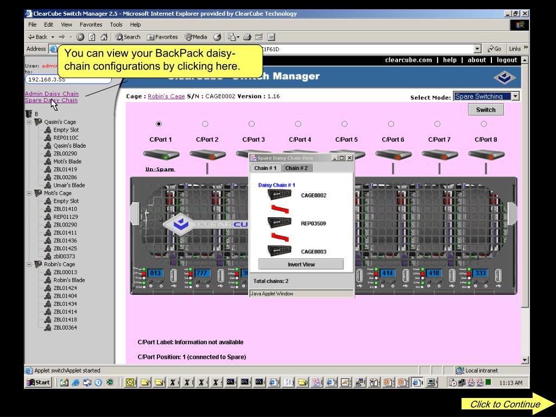Screen dimensions: 556x417
Task: Open the Windows Start button
Action: 39,382
